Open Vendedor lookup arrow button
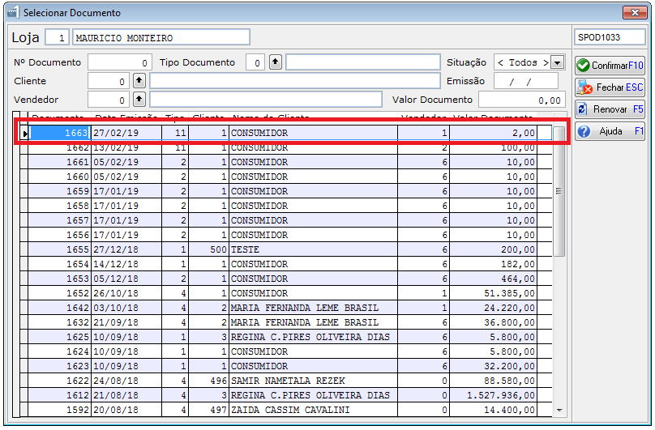Screen dimensions: 655x430 click(139, 99)
